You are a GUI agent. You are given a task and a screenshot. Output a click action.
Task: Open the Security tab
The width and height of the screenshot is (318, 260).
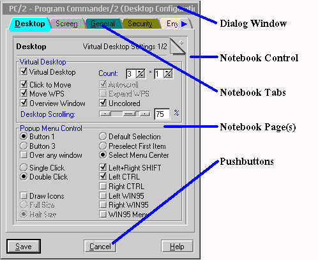140,24
